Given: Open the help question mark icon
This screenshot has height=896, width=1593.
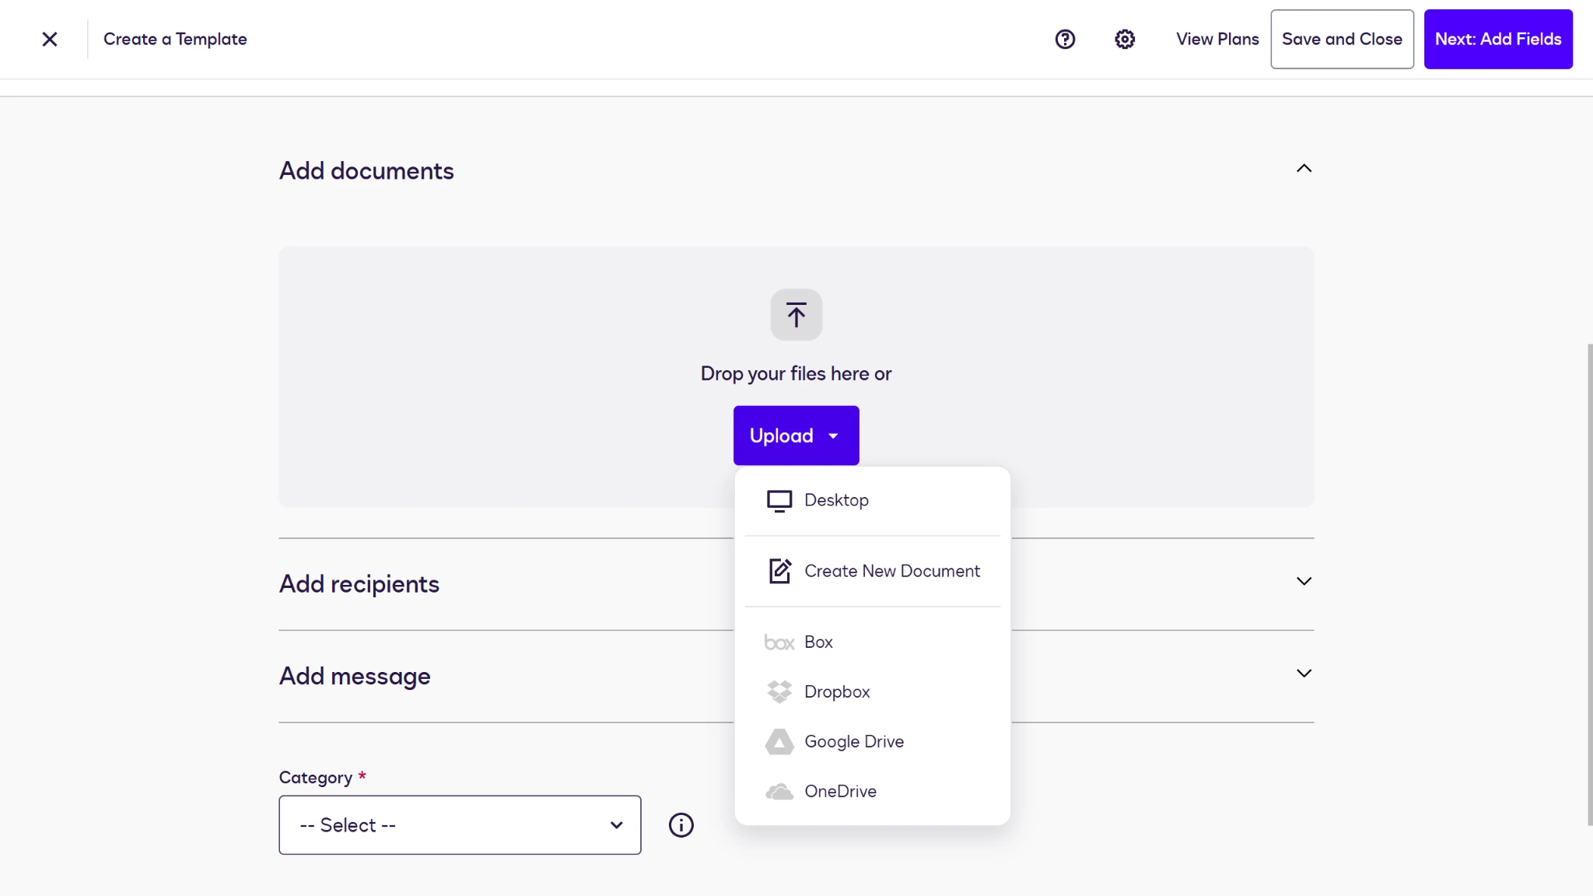Looking at the screenshot, I should [1065, 39].
